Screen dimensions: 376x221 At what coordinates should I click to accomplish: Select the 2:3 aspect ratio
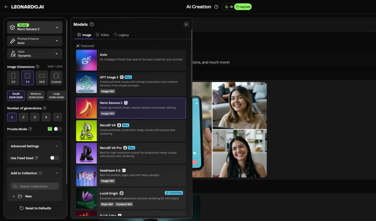tap(13, 78)
